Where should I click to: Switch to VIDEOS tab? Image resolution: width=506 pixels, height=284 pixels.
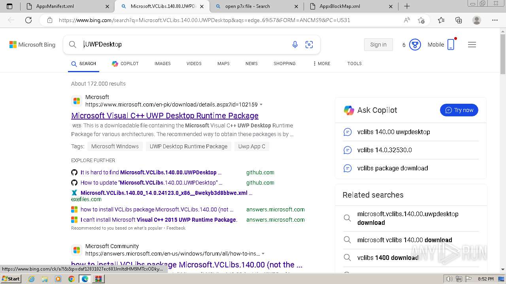coord(194,64)
